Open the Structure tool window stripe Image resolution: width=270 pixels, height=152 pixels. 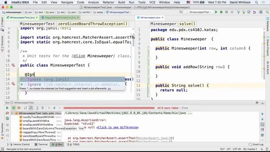2,43
